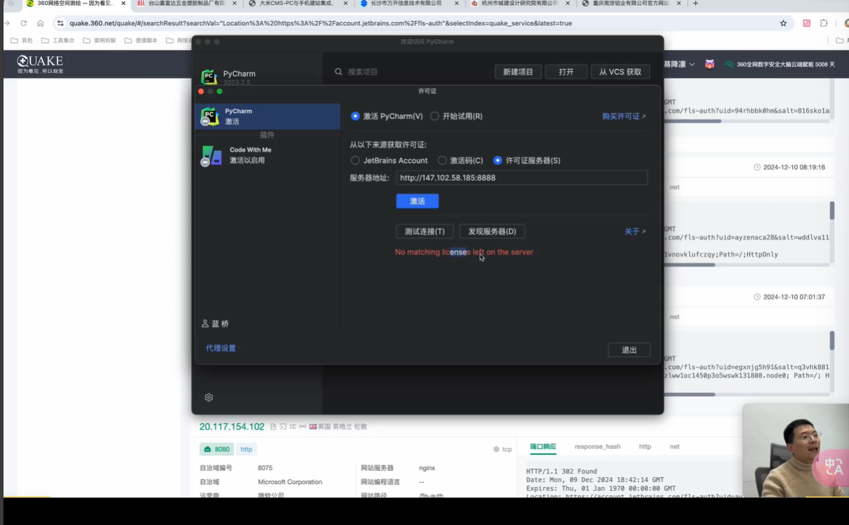Click the 蓝桥 user account icon
This screenshot has width=849, height=525.
(205, 324)
